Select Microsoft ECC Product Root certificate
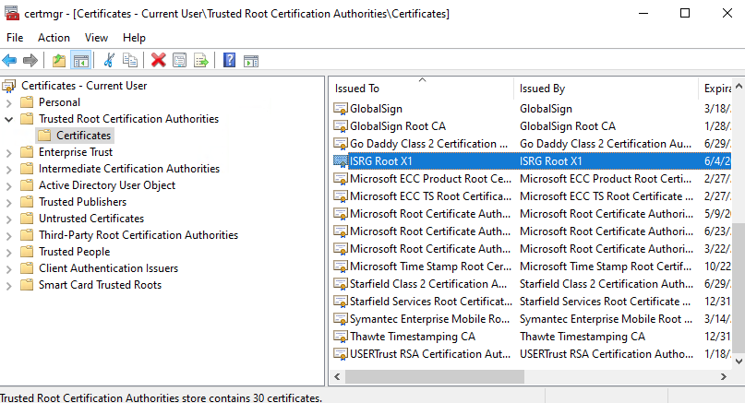 (x=531, y=179)
